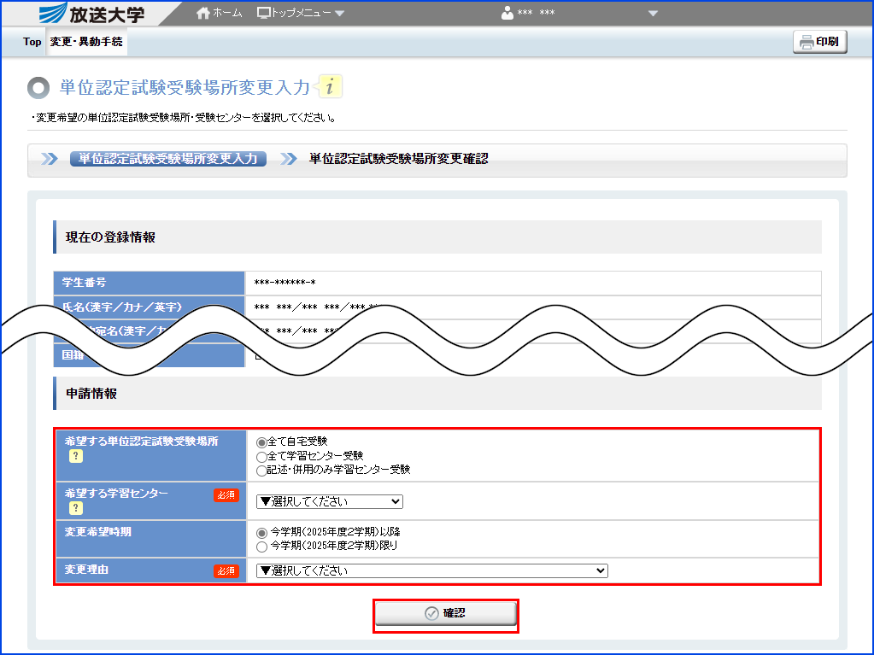Click the yellow info icon beside page title
The height and width of the screenshot is (655, 874).
click(330, 87)
